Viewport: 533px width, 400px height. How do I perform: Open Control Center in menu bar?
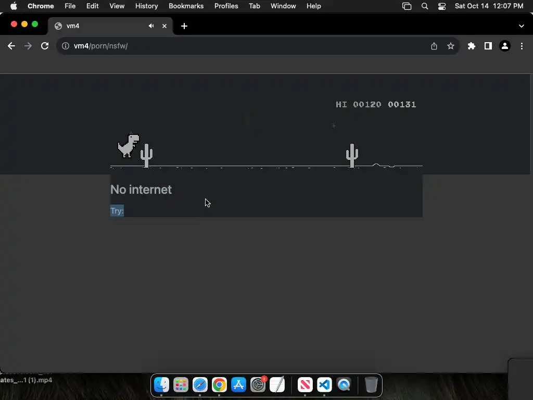[x=442, y=6]
